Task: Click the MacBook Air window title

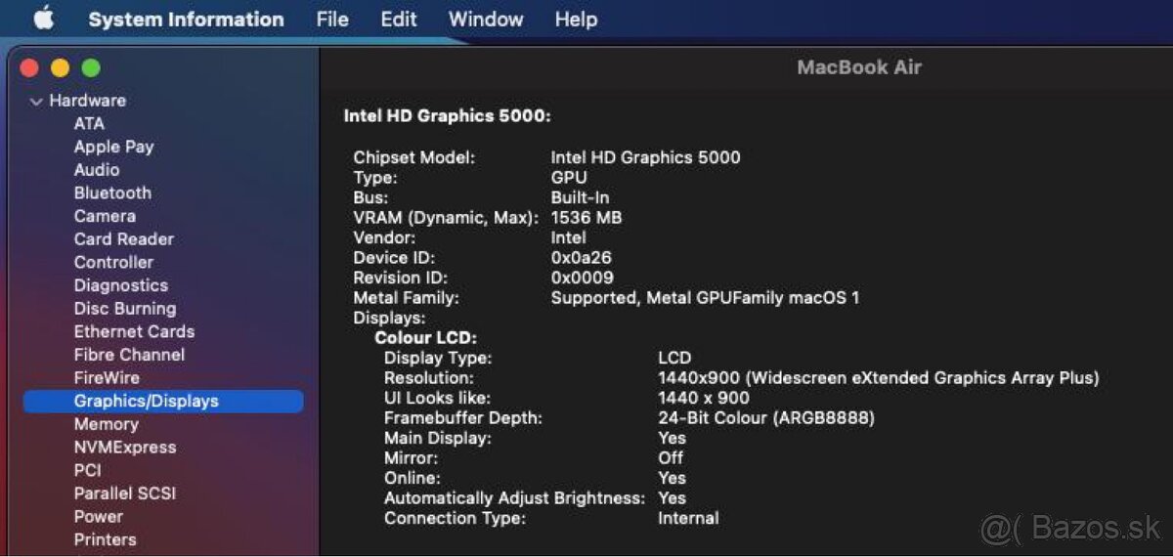Action: pyautogui.click(x=859, y=67)
